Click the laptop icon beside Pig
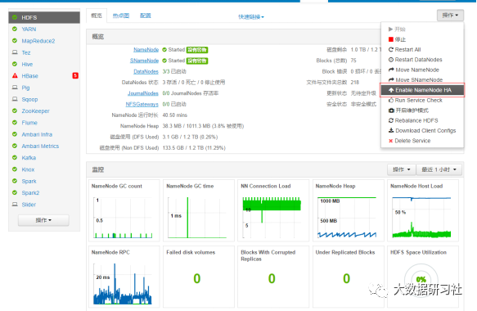This screenshot has height=311, width=477. 15,88
